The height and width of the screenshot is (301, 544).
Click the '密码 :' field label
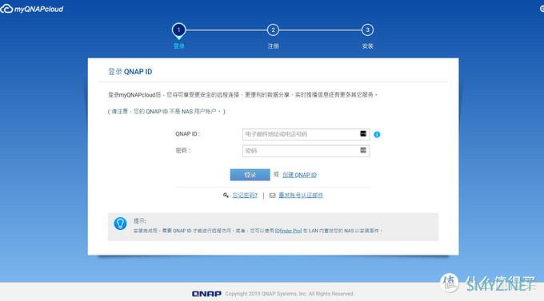[x=183, y=150]
